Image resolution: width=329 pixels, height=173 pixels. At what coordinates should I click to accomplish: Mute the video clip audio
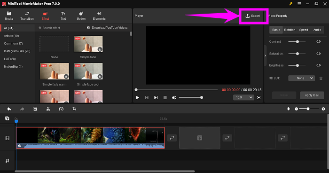click(20, 146)
